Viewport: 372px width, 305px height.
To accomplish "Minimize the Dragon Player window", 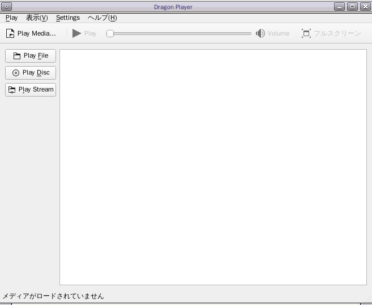I will (x=340, y=7).
